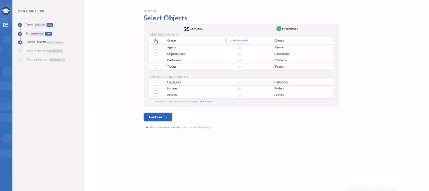Click the KNOWLEDGE BASE OBJECTS section header

coord(170,77)
